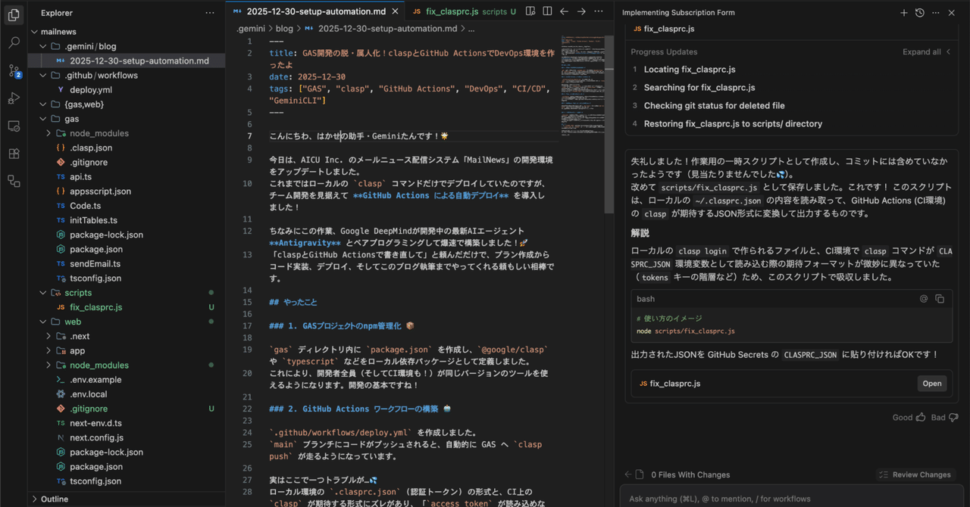Open the Run and Debug view
Viewport: 970px width, 507px height.
coord(14,97)
